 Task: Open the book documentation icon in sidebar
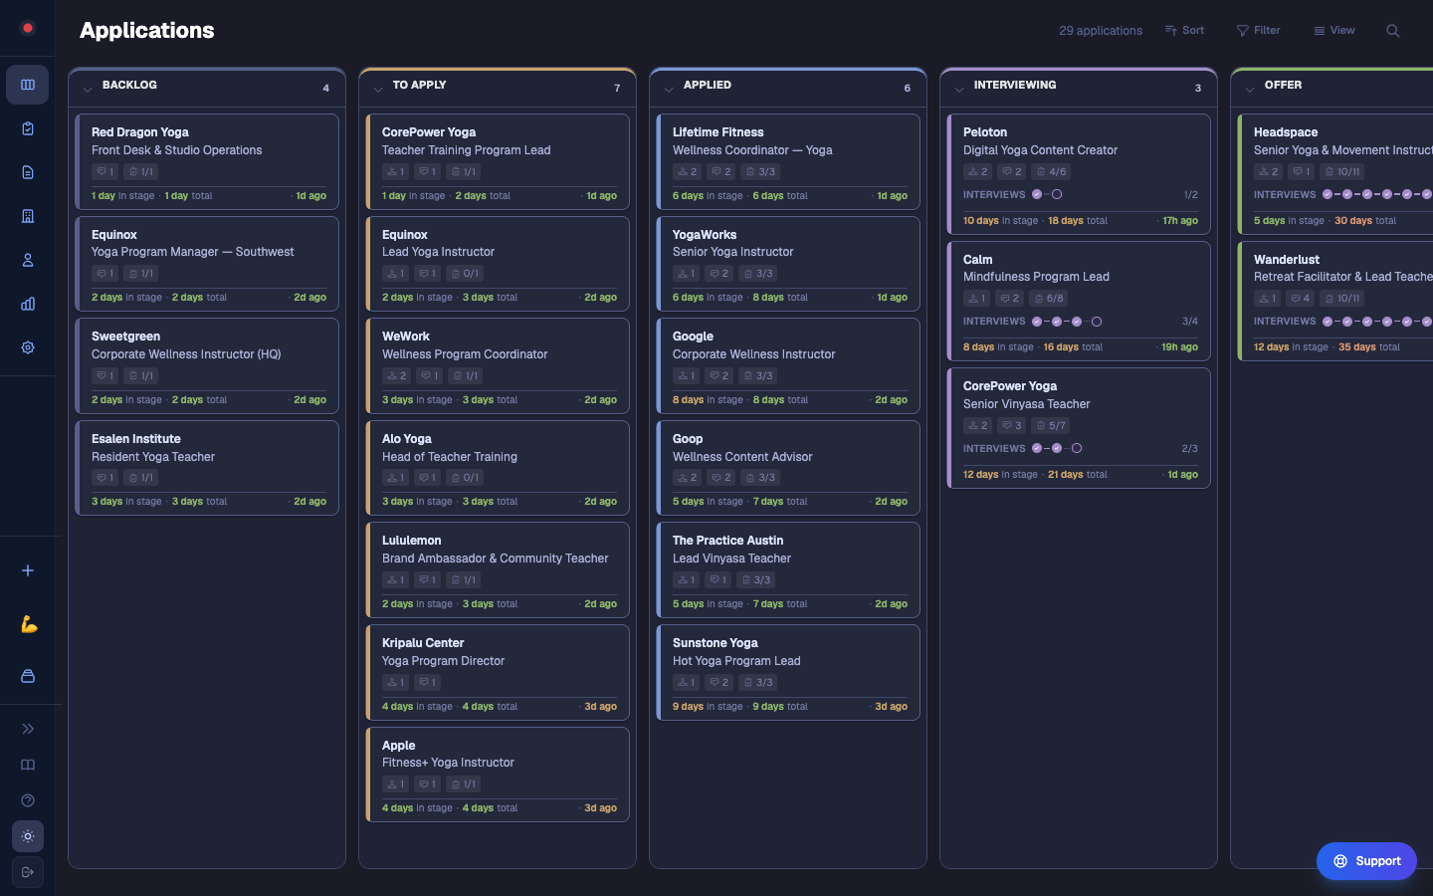[28, 765]
